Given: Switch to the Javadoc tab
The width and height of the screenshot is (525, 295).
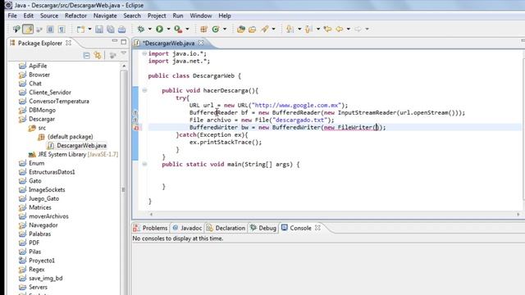Looking at the screenshot, I should tap(188, 228).
